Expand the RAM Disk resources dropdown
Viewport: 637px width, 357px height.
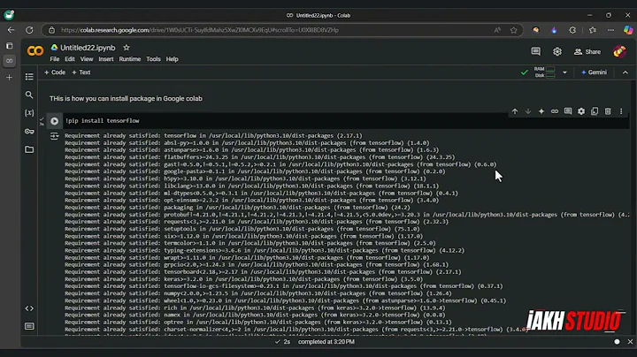564,72
